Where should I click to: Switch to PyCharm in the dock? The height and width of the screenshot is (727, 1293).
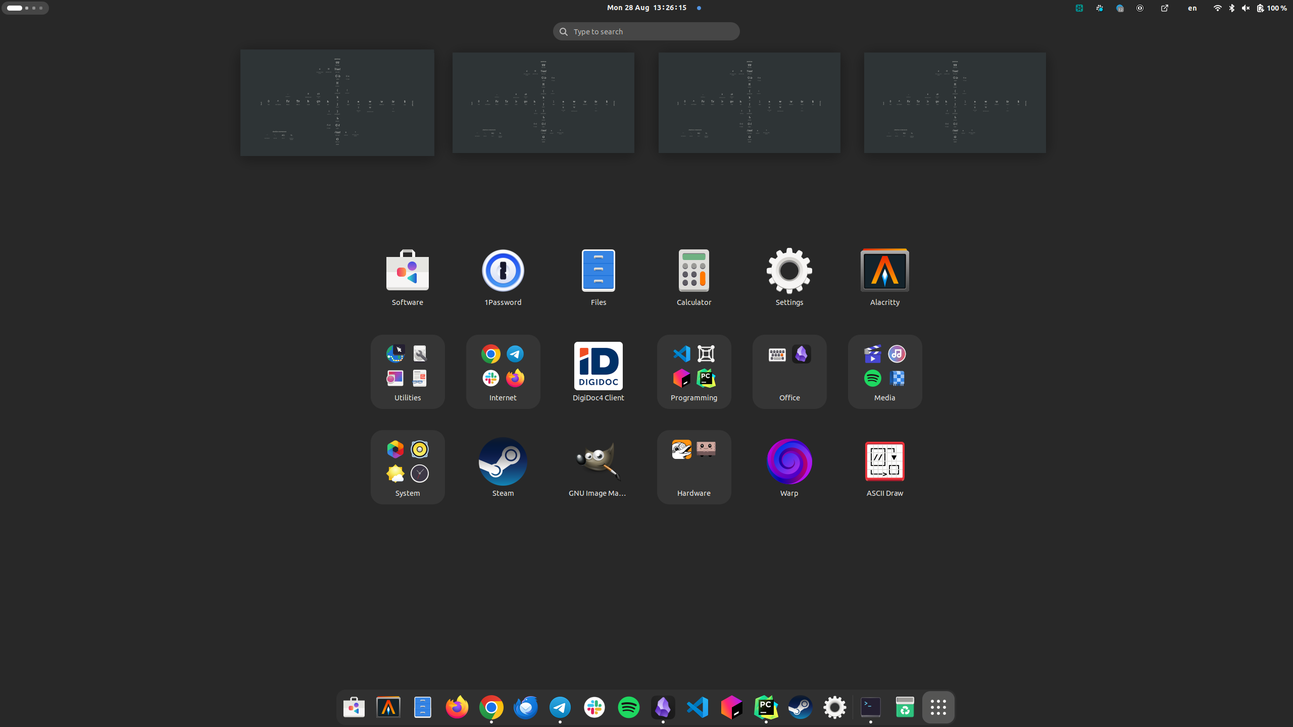[x=766, y=707]
